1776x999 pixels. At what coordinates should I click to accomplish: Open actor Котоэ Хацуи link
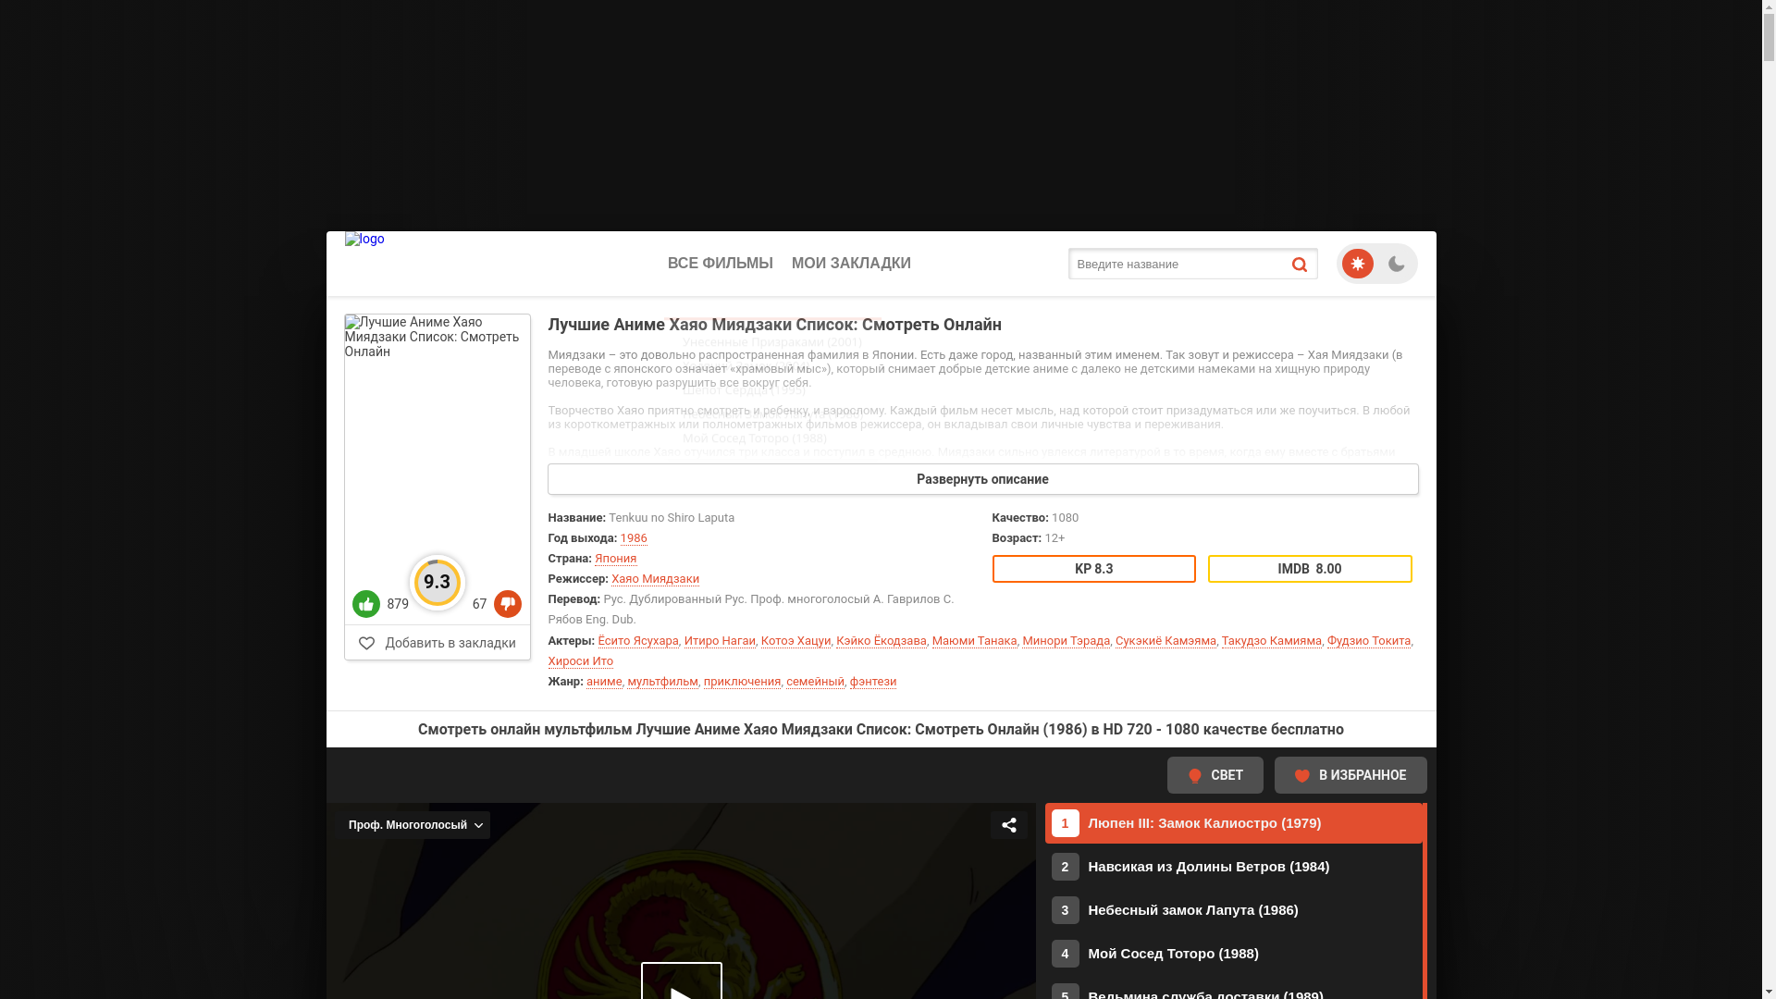[795, 641]
